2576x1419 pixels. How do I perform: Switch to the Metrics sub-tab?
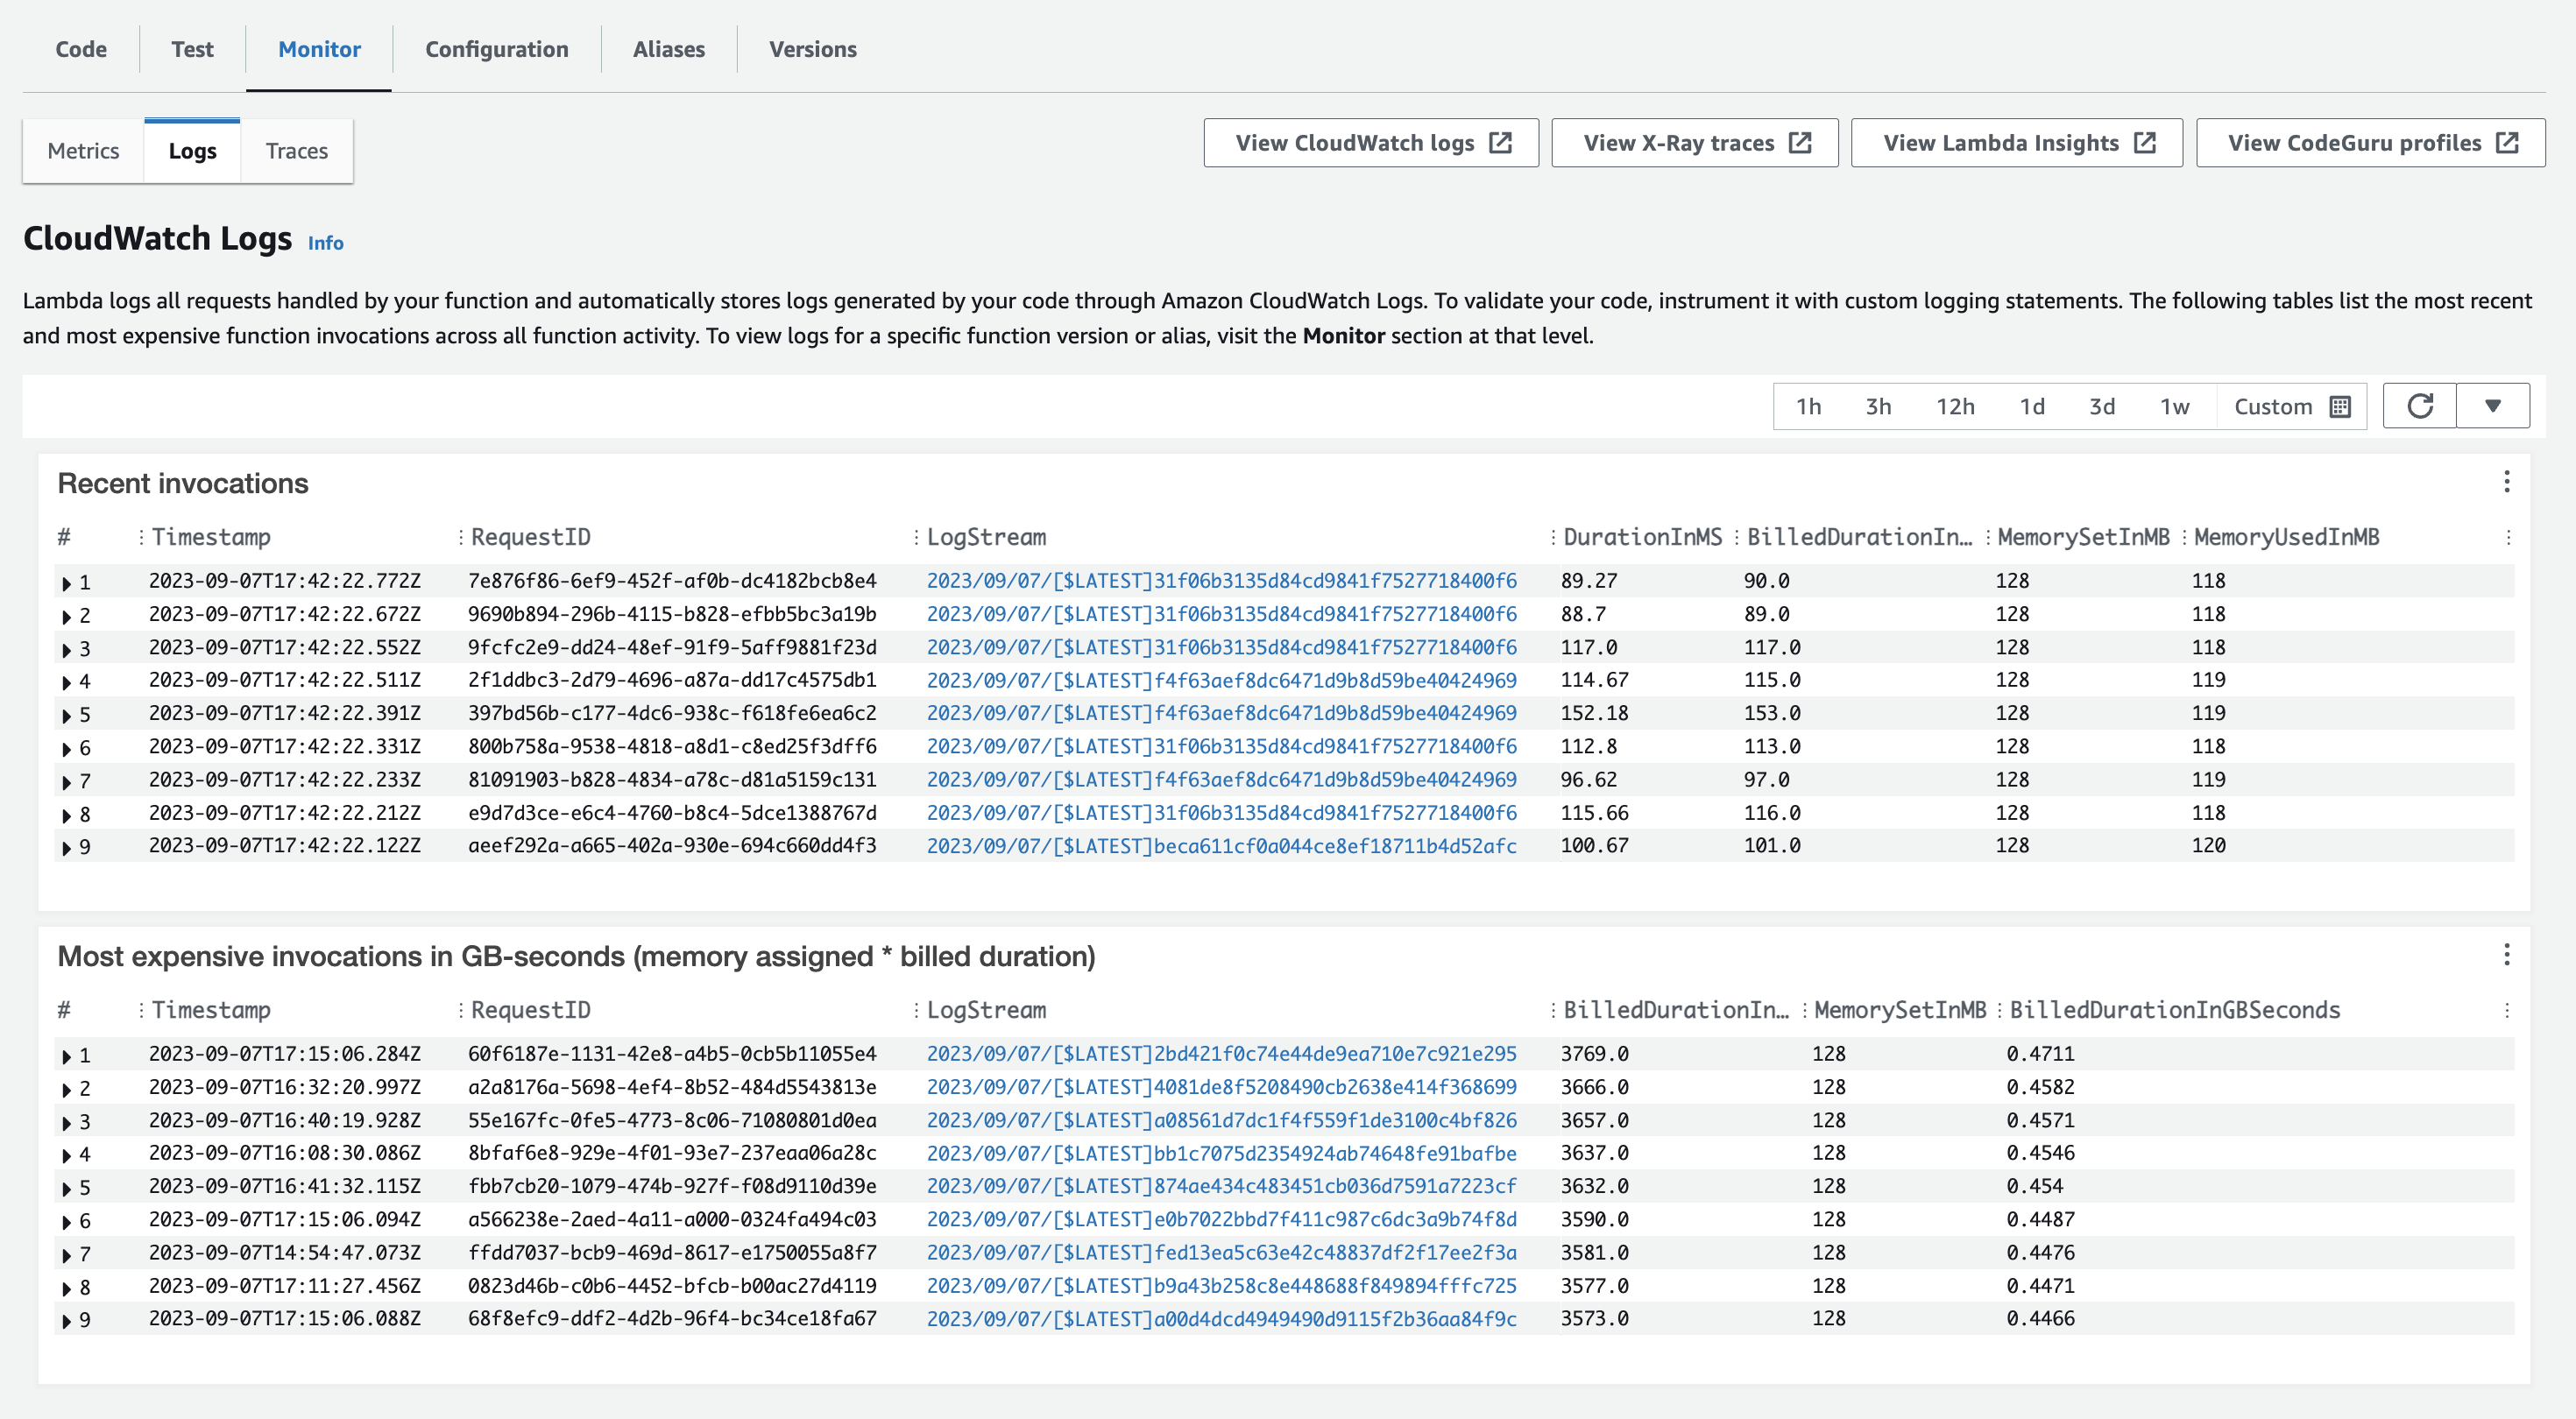click(x=83, y=151)
